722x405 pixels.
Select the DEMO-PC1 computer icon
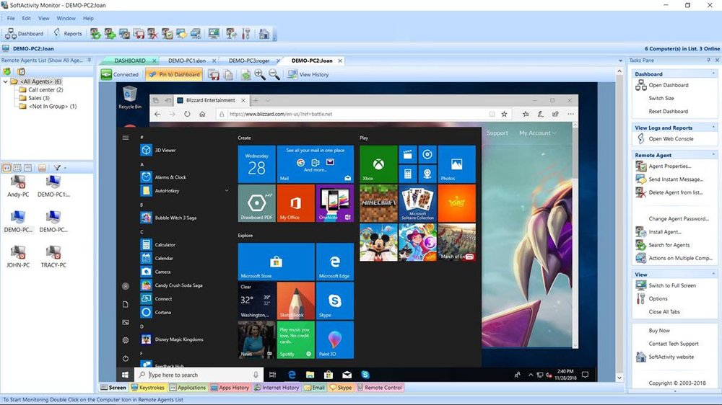pos(53,186)
